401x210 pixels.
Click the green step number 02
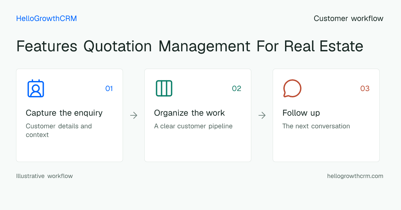(237, 89)
